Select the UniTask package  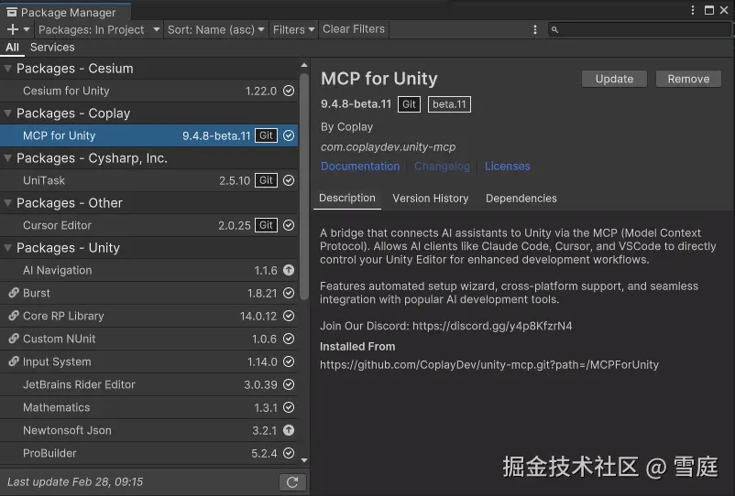[x=149, y=180]
